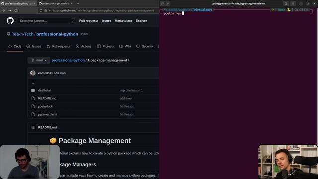Open a new browser tab
Viewport: 318px width, 179px height.
[x=78, y=3]
